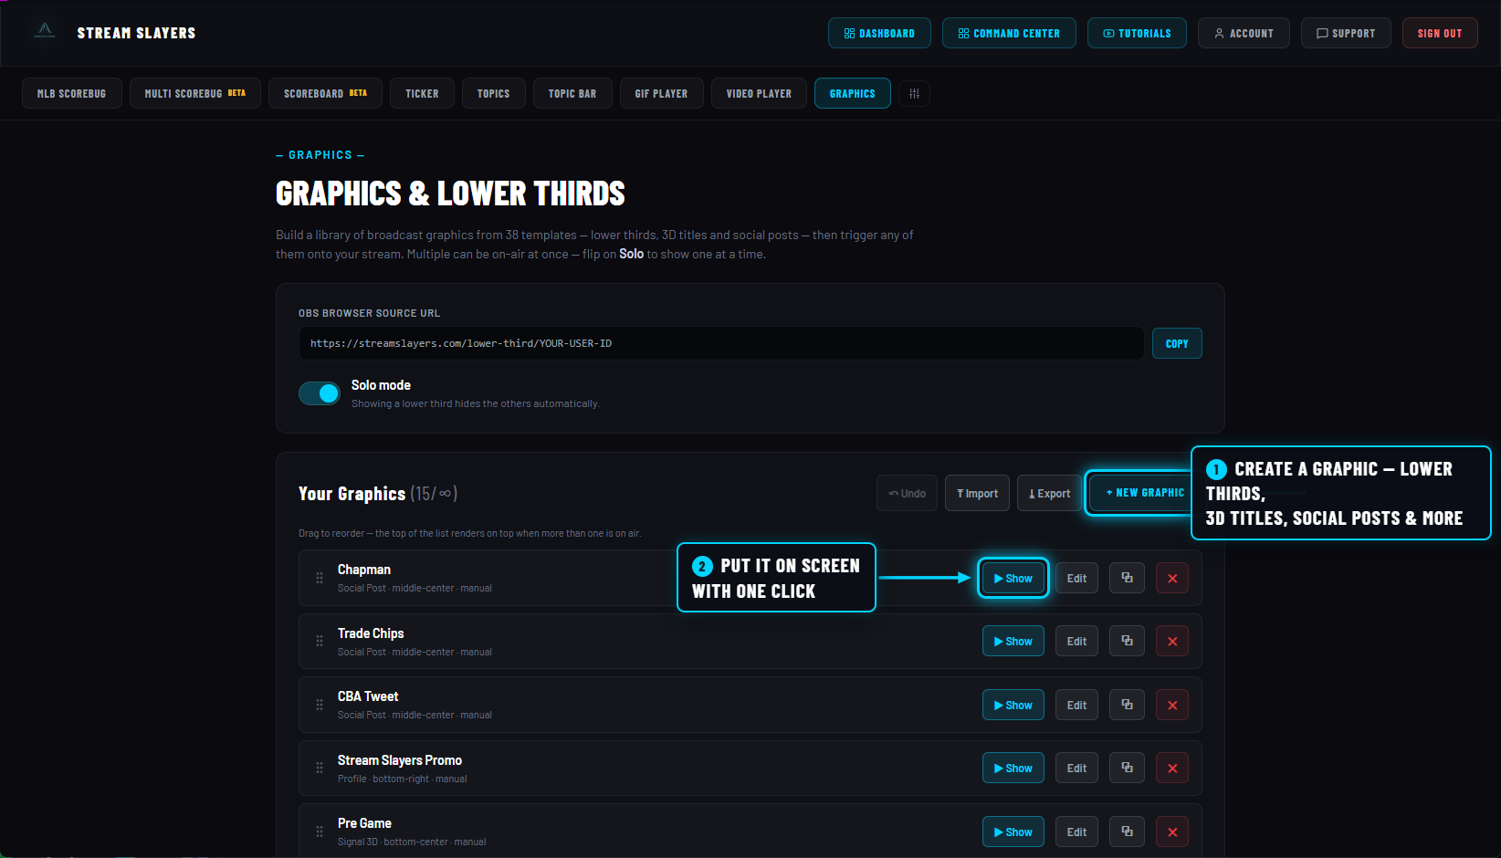Duplicate the Chapman graphic
The image size is (1501, 858).
pyautogui.click(x=1127, y=578)
